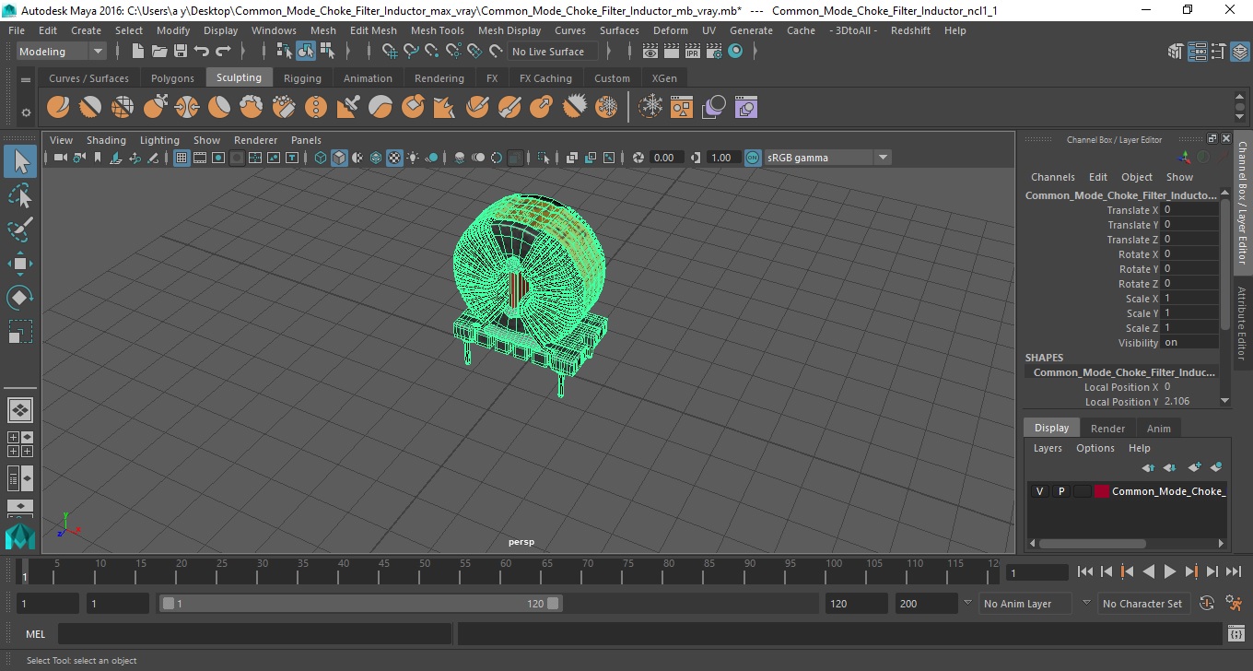The height and width of the screenshot is (671, 1253).
Task: Click the snap to grids magnet icon
Action: pyautogui.click(x=390, y=52)
